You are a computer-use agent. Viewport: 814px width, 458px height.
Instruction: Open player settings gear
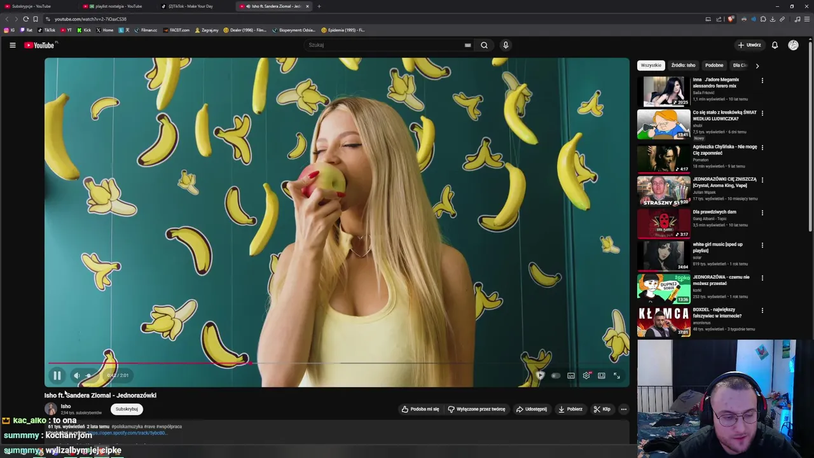(586, 376)
